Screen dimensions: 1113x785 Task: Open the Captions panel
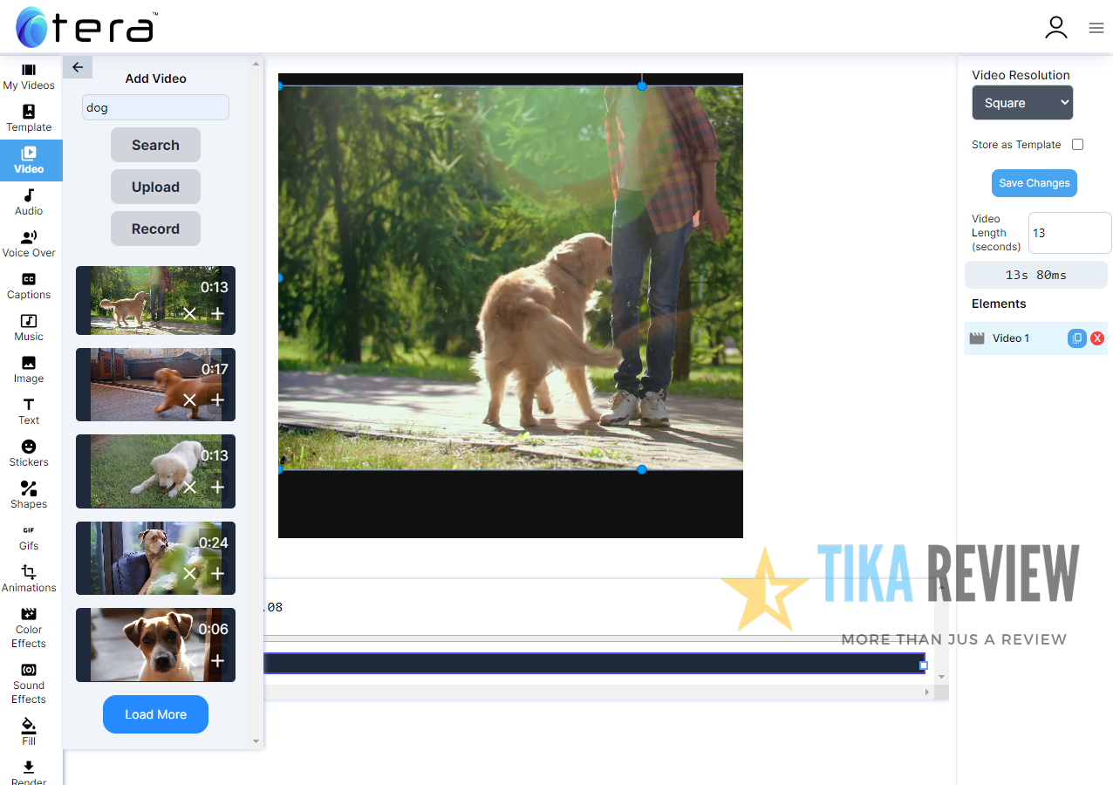pyautogui.click(x=29, y=285)
